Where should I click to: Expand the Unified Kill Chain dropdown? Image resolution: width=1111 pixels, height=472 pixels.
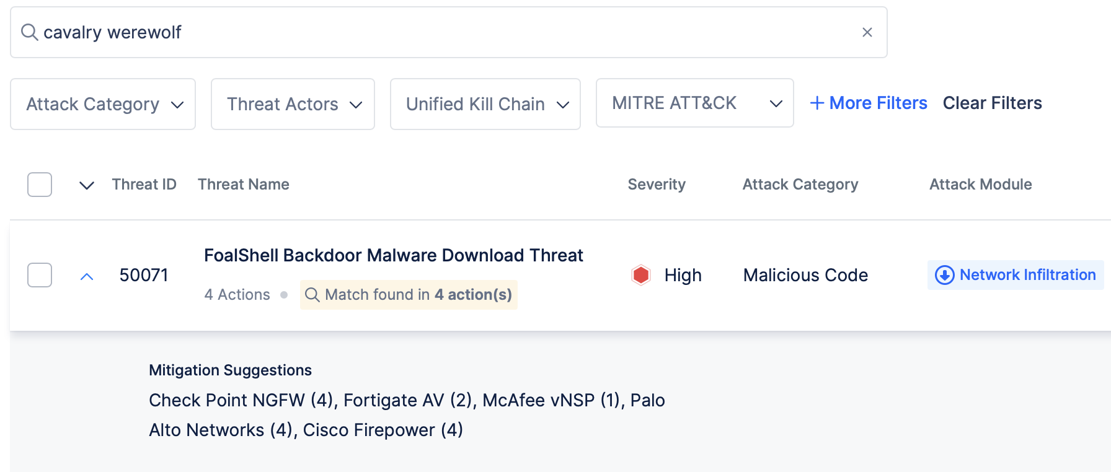tap(485, 104)
